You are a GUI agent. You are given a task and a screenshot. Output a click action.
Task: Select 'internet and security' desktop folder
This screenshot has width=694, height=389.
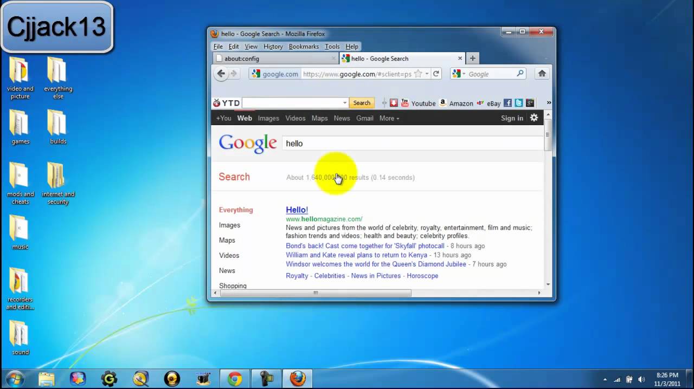pos(57,183)
